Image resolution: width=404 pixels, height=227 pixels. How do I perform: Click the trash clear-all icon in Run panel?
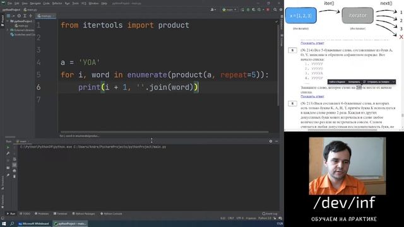pyautogui.click(x=15, y=177)
